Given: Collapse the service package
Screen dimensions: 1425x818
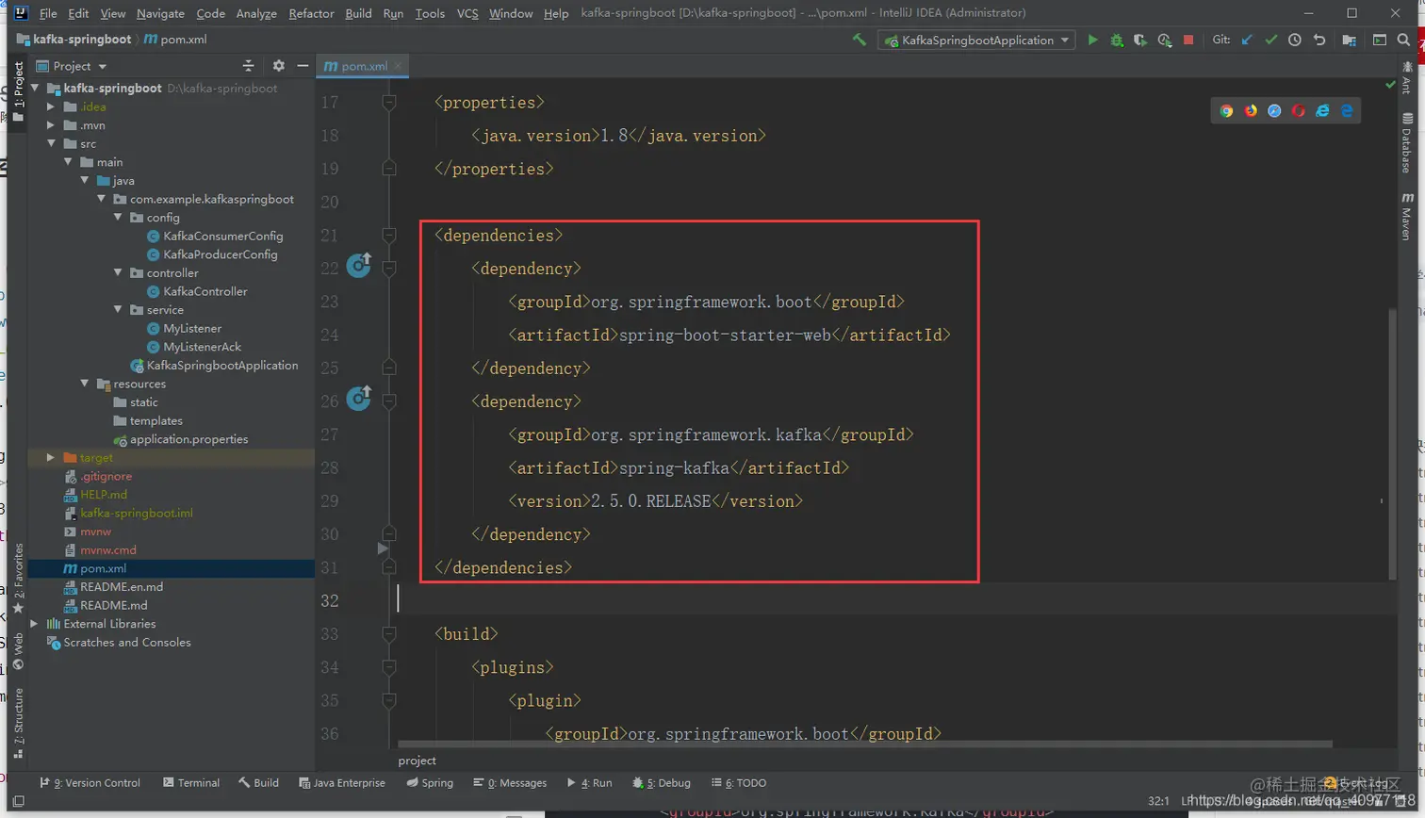Looking at the screenshot, I should (x=118, y=310).
